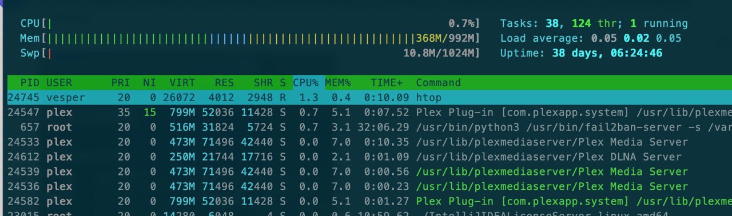Click the PRI column header
Viewport: 732px width, 216px height.
(121, 83)
